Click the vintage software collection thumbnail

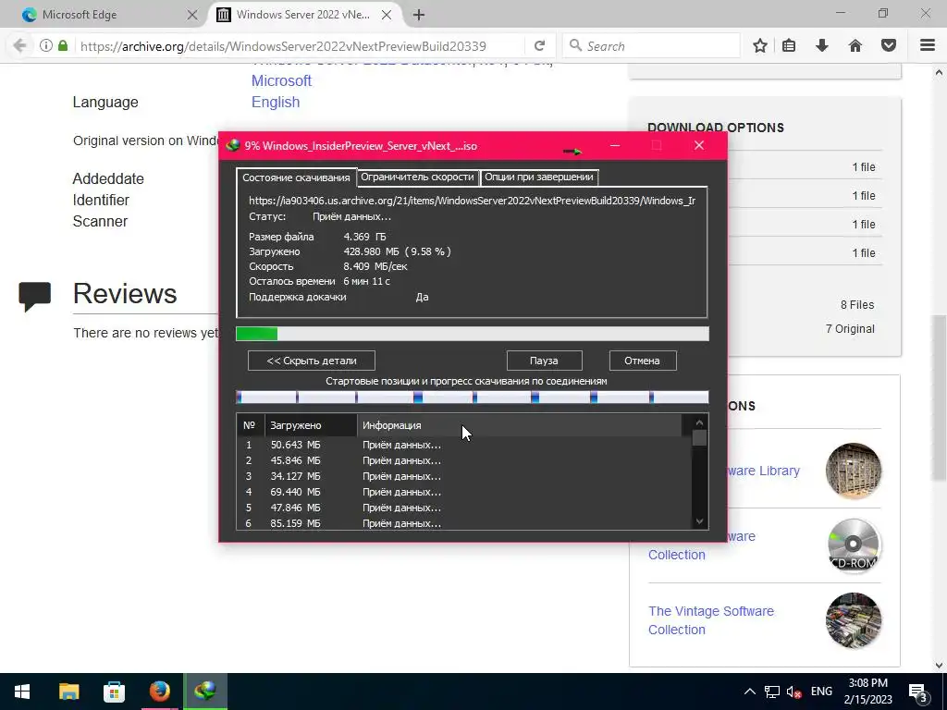pyautogui.click(x=854, y=620)
